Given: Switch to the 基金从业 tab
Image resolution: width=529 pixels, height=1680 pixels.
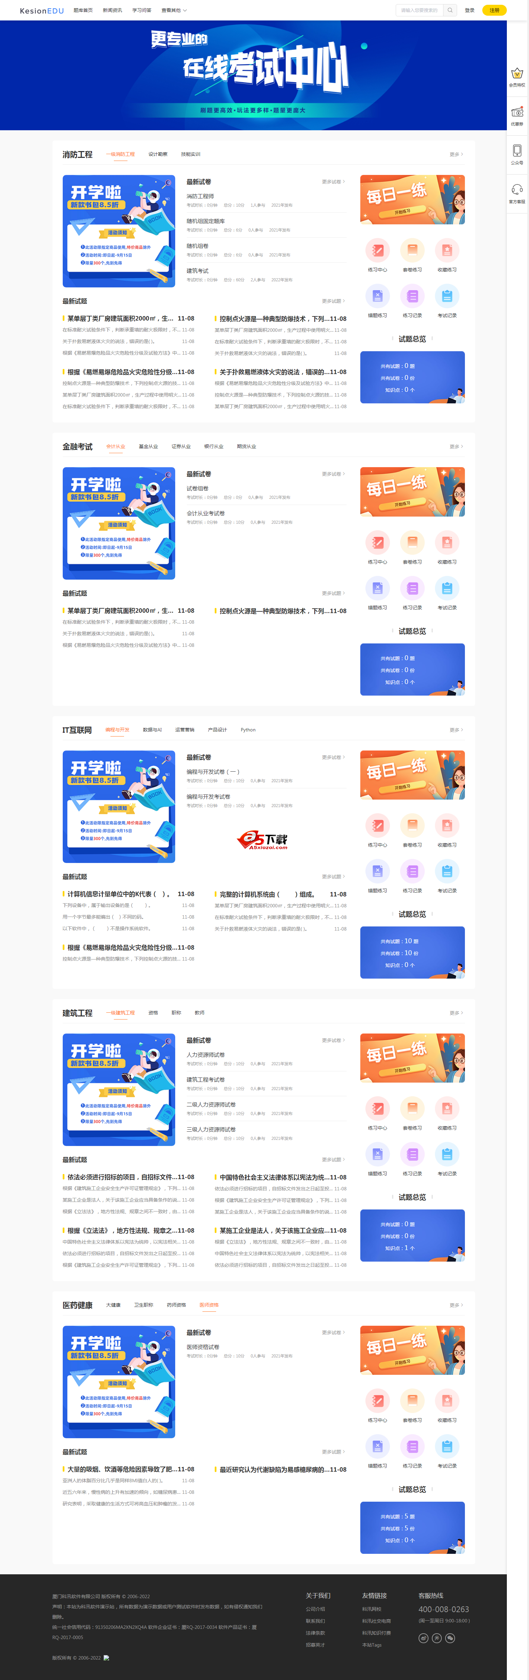Looking at the screenshot, I should coord(148,447).
